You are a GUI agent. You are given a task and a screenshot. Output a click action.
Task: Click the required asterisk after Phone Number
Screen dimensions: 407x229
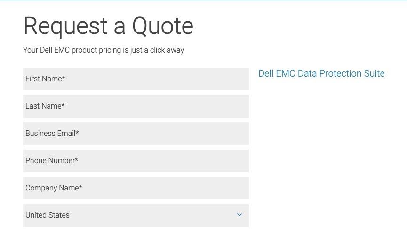pyautogui.click(x=77, y=160)
